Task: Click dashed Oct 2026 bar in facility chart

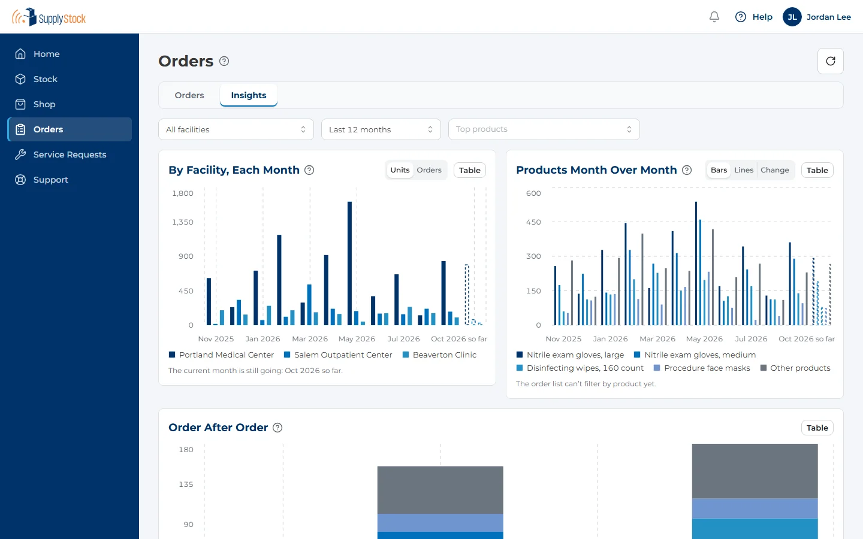Action: [467, 295]
